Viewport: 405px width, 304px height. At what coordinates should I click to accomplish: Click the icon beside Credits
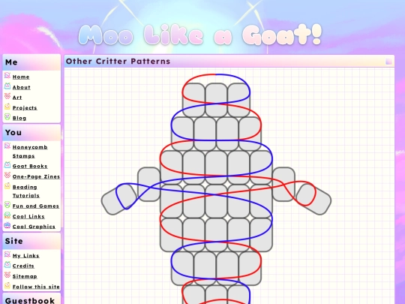(x=7, y=265)
